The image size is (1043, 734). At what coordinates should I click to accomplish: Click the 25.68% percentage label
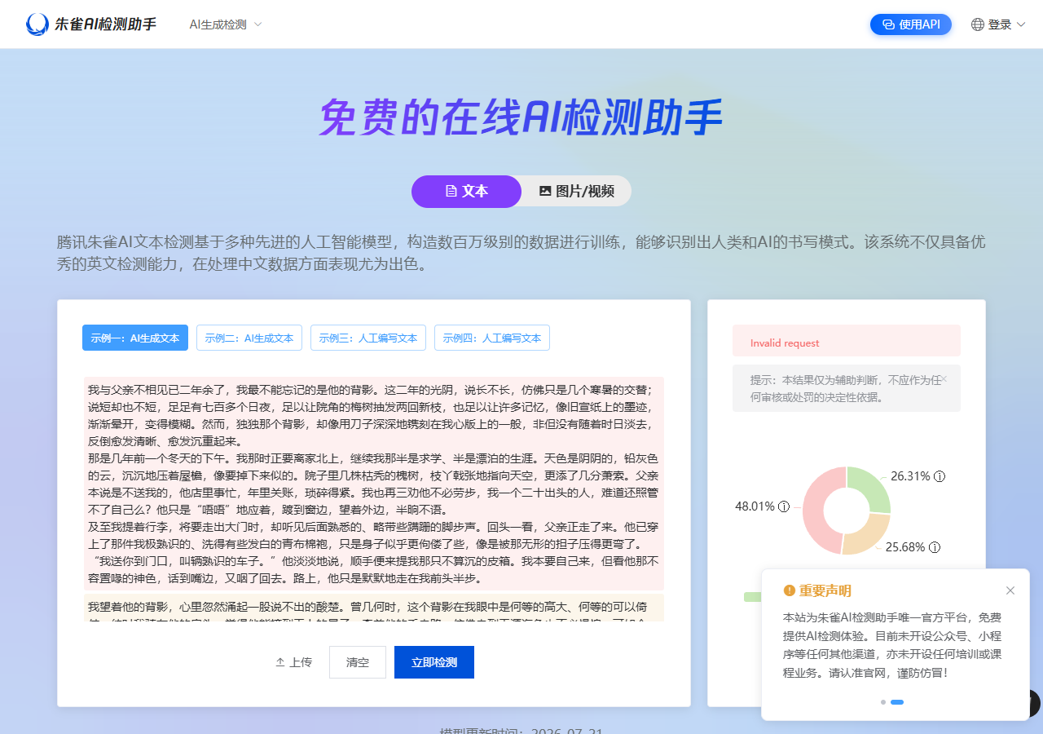[905, 547]
